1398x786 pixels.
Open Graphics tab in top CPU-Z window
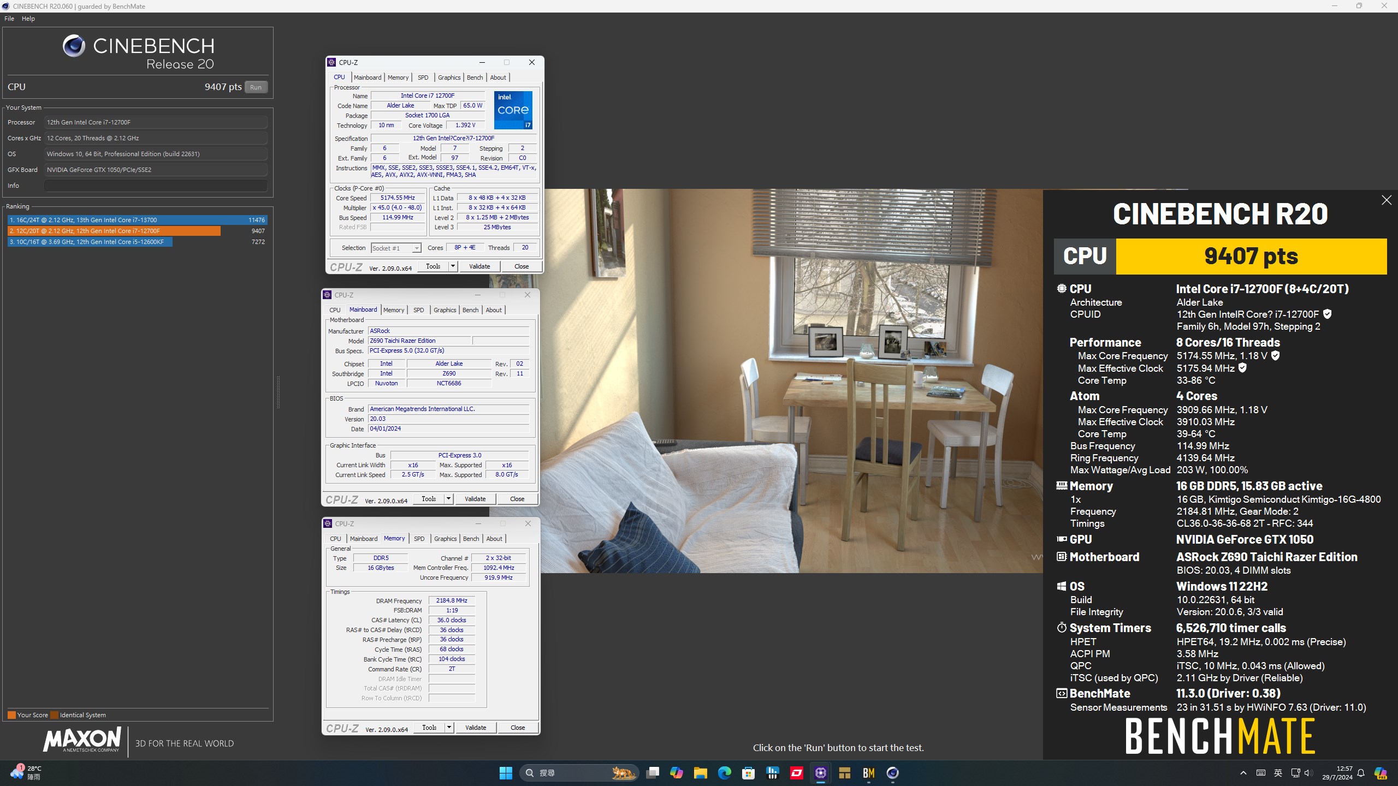(x=449, y=78)
